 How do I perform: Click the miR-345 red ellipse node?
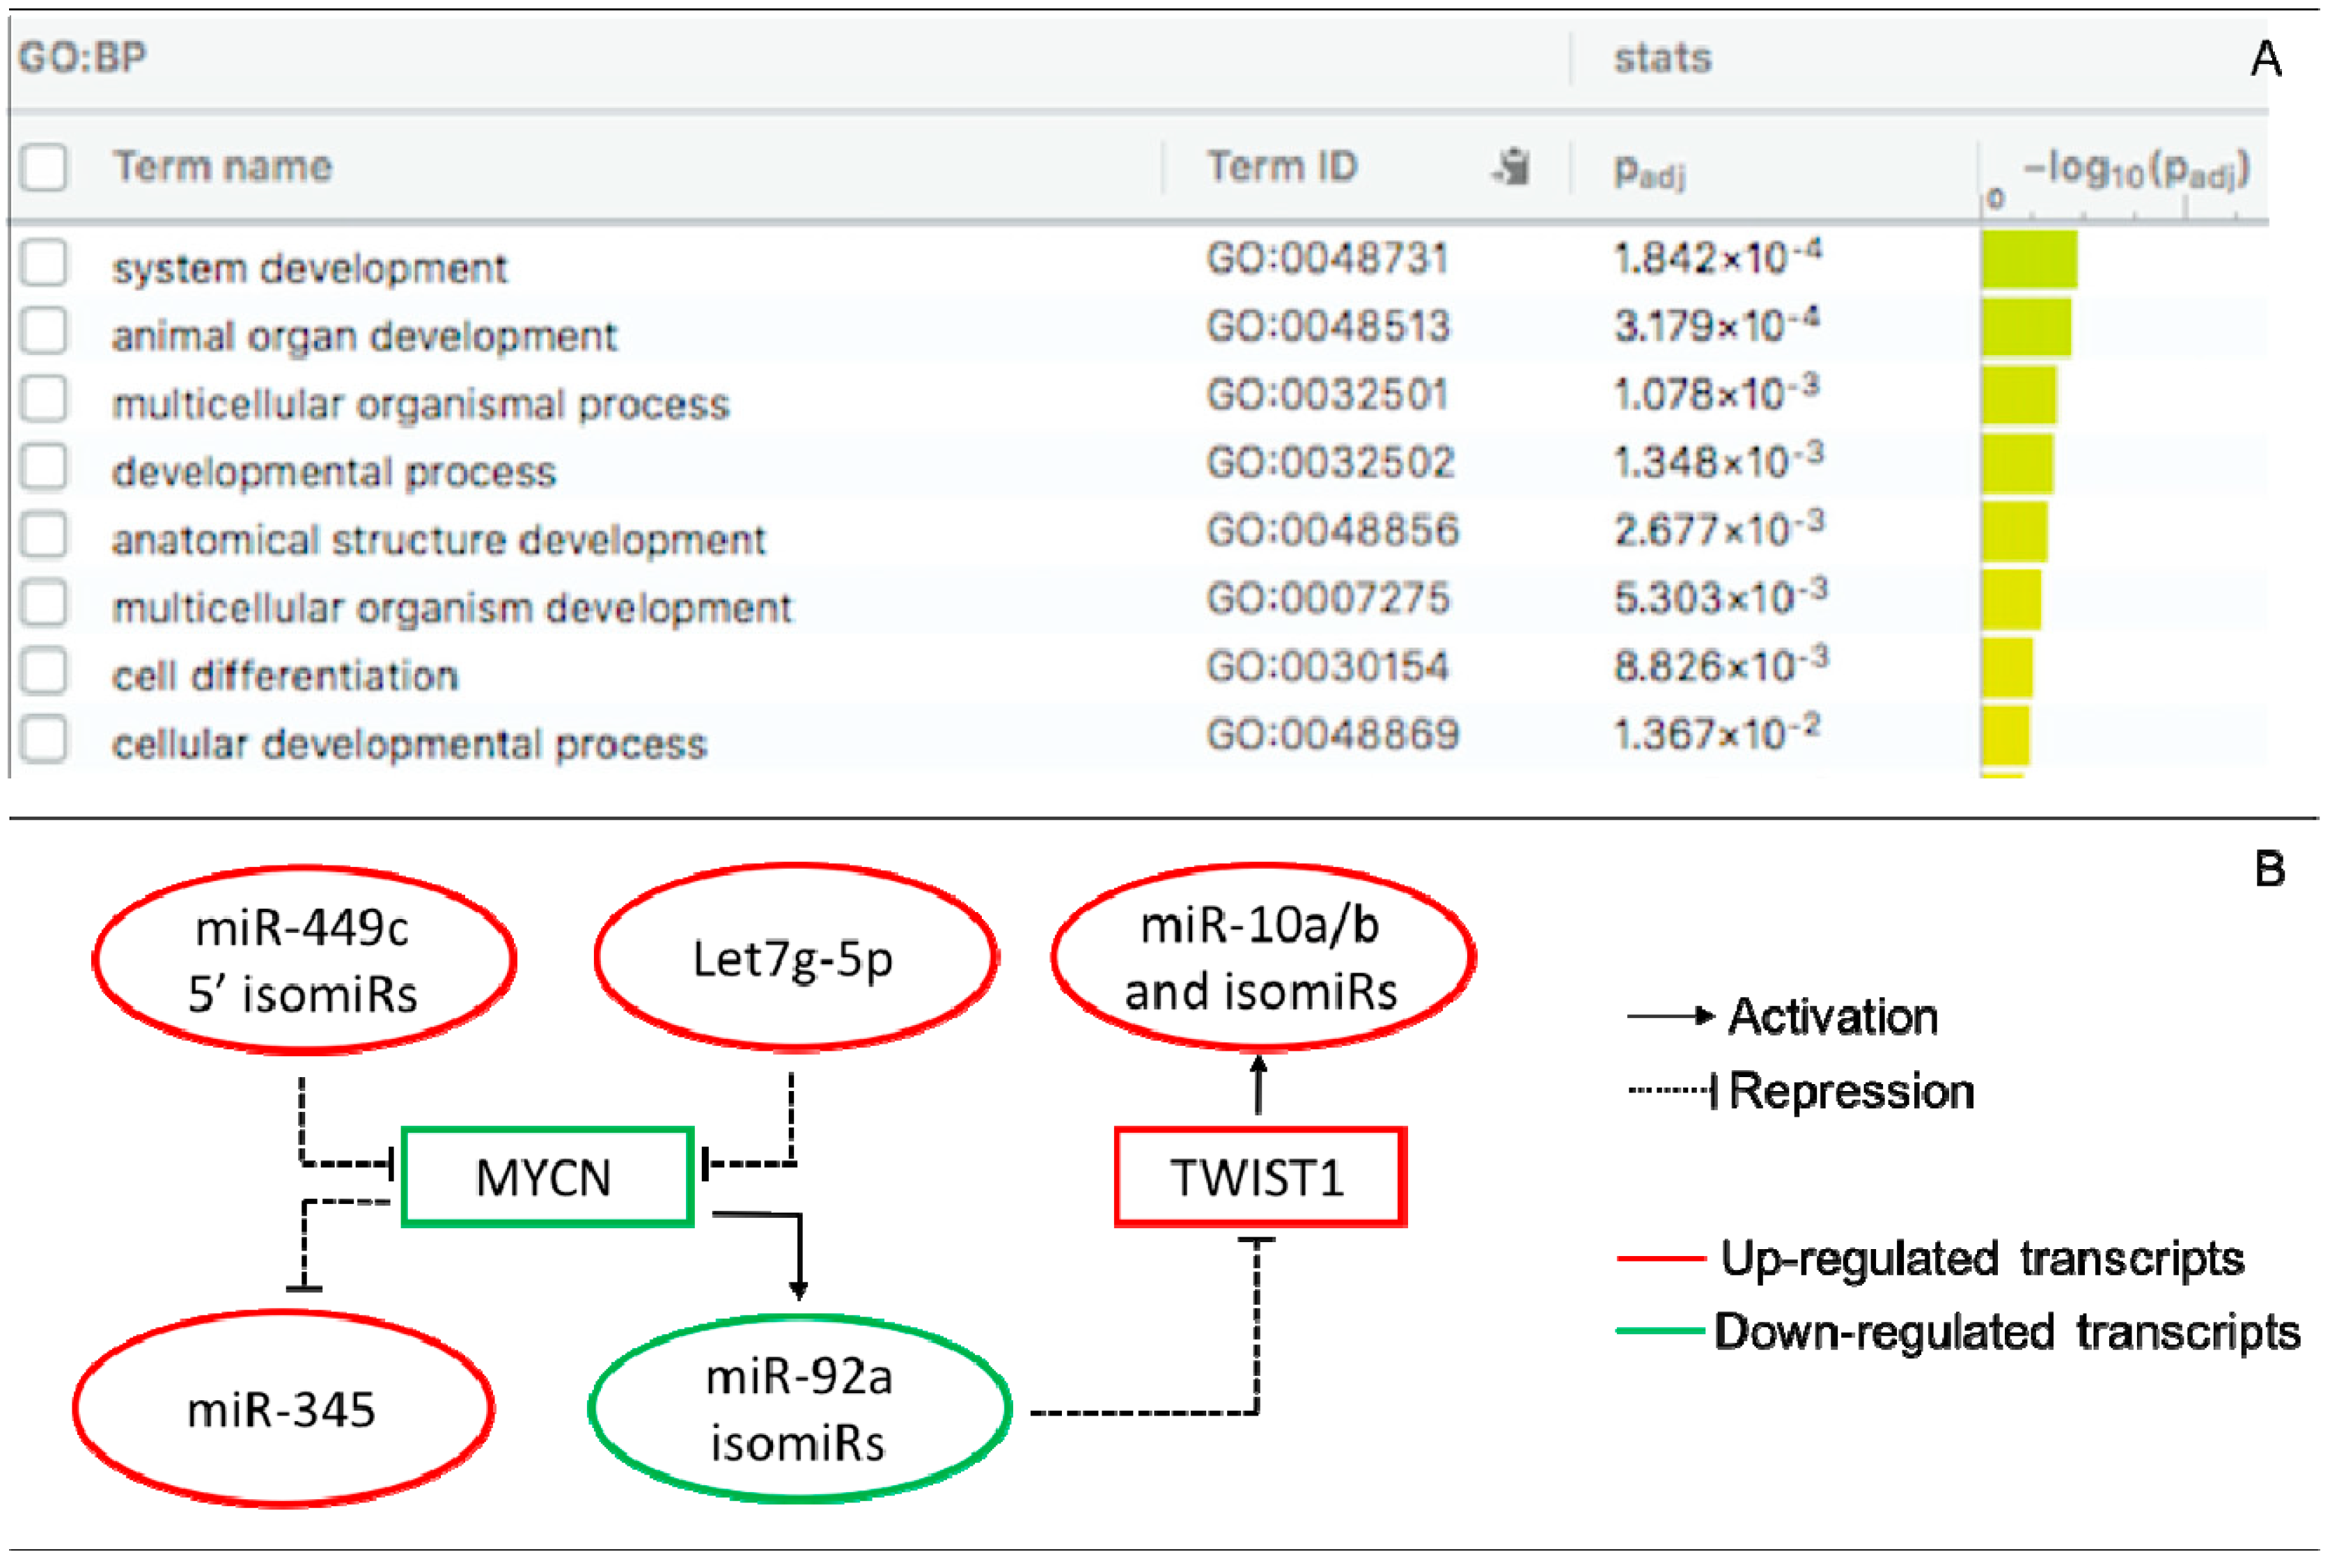click(x=283, y=1409)
